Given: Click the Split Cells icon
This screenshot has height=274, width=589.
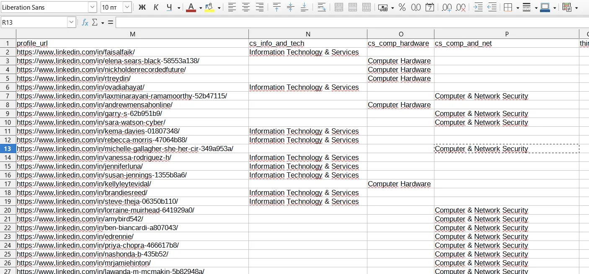Looking at the screenshot, I should coord(367,7).
